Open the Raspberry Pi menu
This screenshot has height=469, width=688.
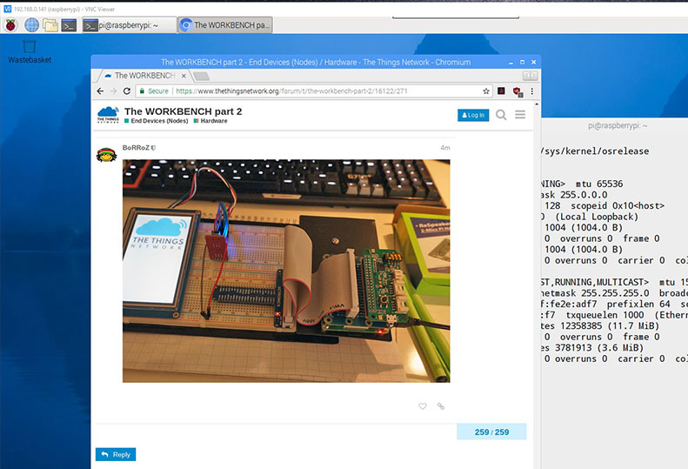point(10,25)
